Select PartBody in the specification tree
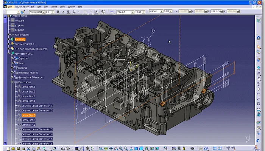The width and height of the screenshot is (265, 151). coord(20,39)
